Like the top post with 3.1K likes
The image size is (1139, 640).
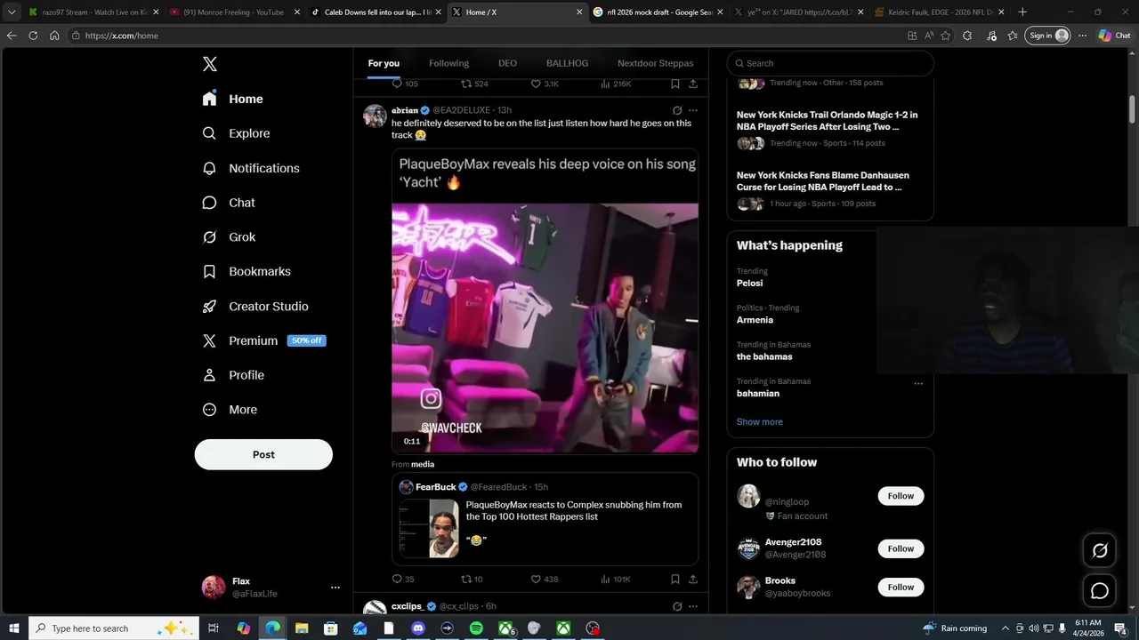click(544, 84)
